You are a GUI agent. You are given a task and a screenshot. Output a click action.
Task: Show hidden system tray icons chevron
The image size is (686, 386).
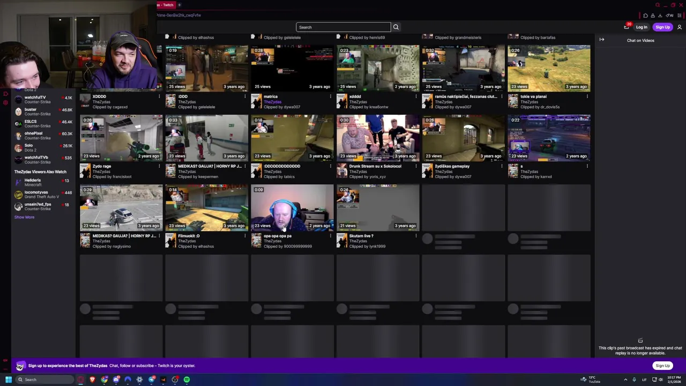[625, 380]
